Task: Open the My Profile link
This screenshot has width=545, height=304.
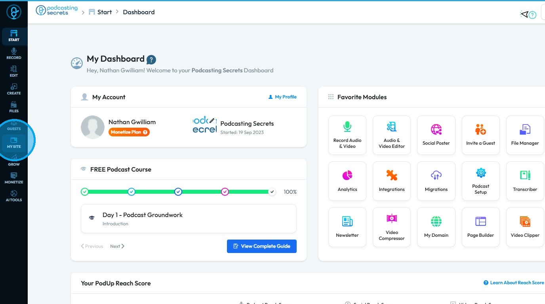Action: pos(282,97)
